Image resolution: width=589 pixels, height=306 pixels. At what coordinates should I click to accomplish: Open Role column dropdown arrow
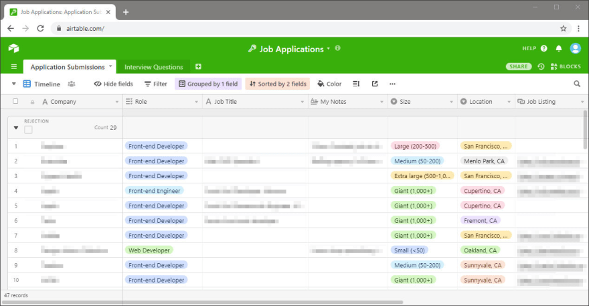(196, 102)
